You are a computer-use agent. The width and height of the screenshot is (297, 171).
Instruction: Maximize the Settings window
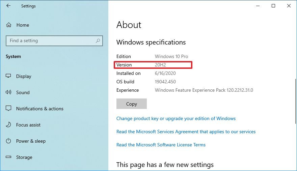point(273,6)
